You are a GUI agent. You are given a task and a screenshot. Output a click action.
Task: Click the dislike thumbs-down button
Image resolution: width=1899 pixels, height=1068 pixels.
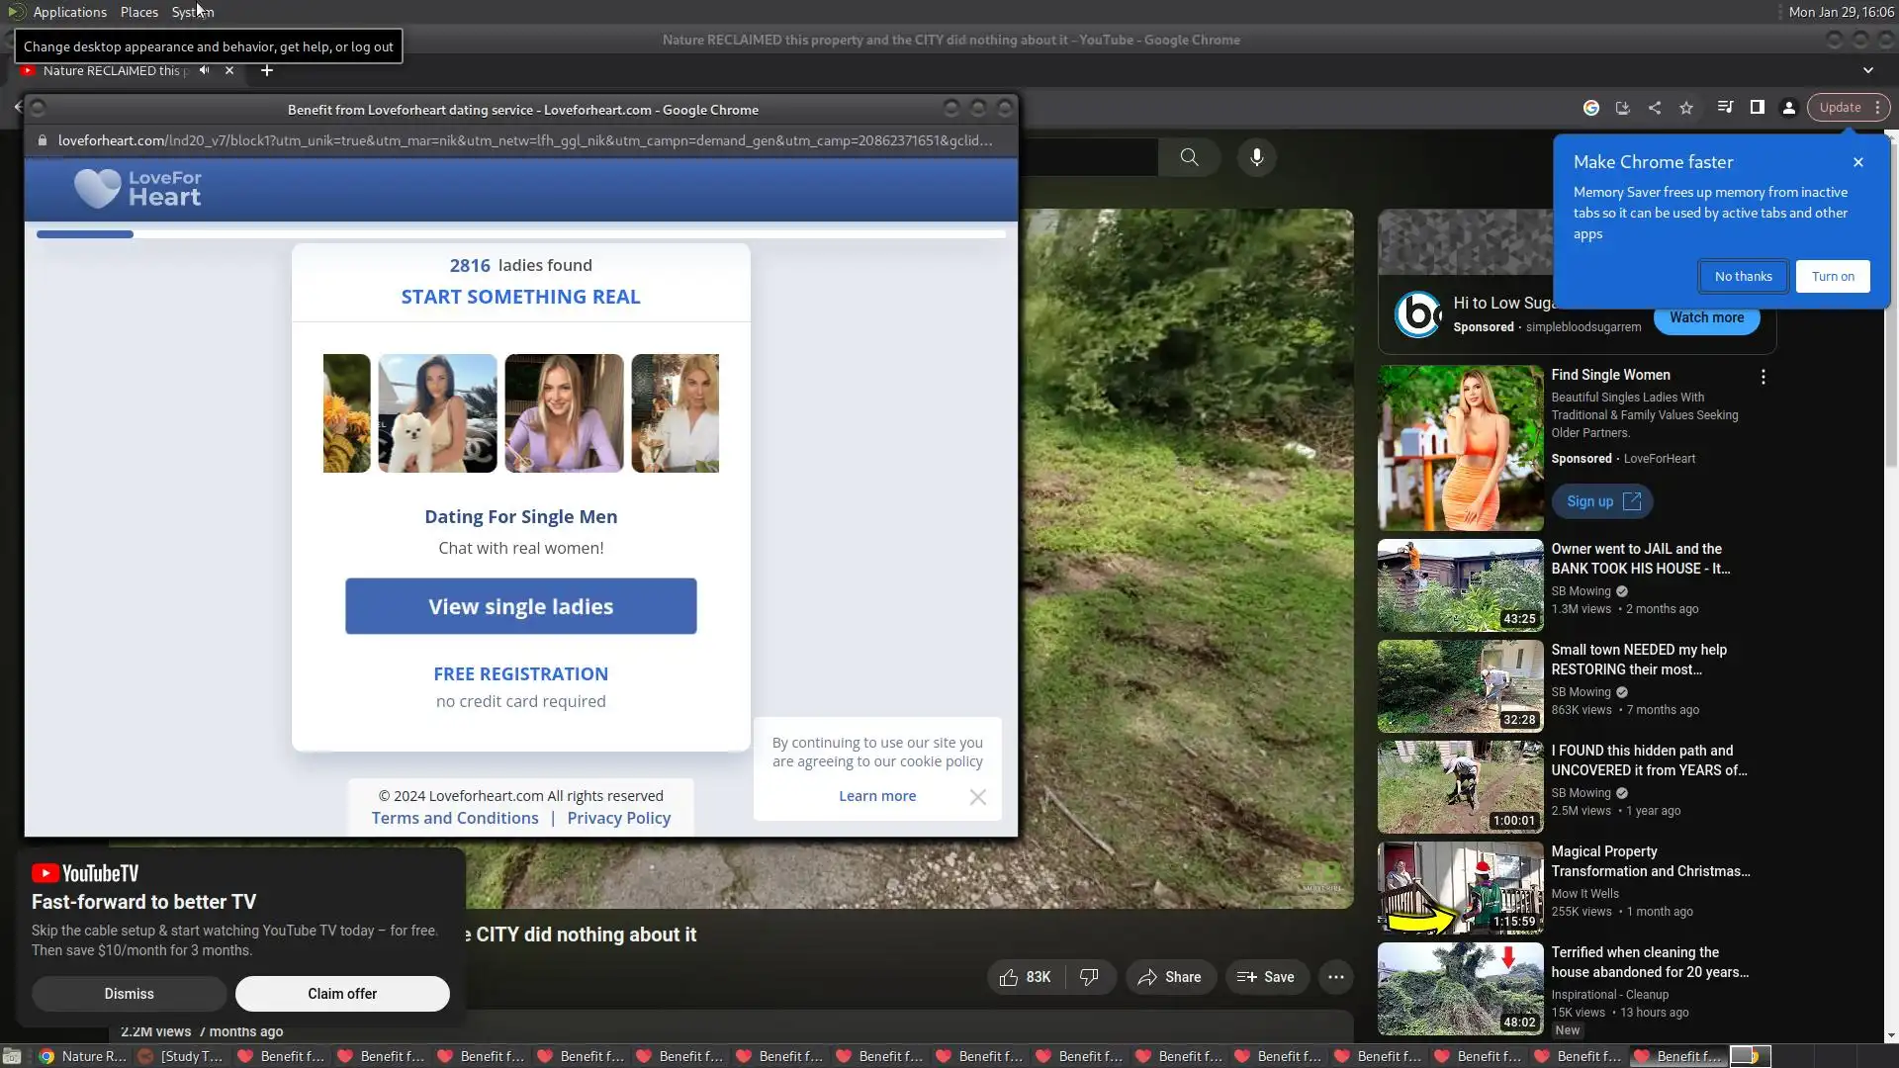click(1089, 977)
